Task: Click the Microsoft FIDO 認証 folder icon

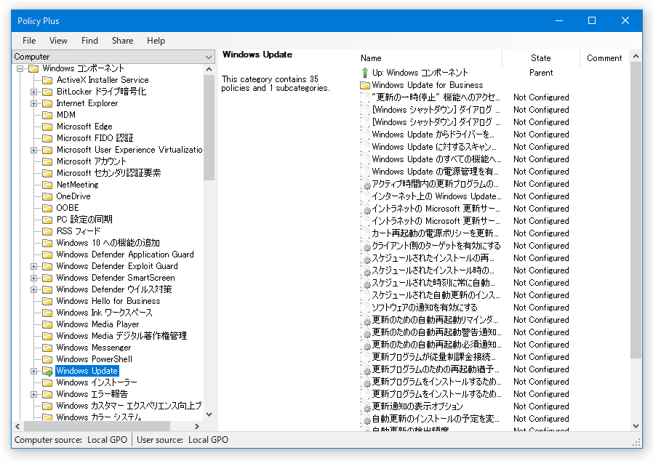Action: point(47,138)
